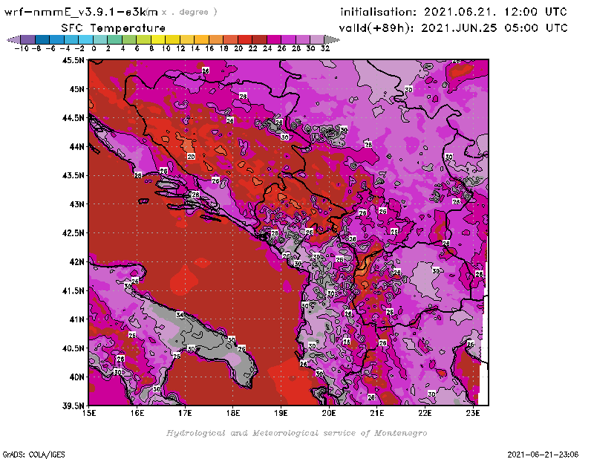
Task: Click the '21E' longitude axis label
Action: coord(377,413)
